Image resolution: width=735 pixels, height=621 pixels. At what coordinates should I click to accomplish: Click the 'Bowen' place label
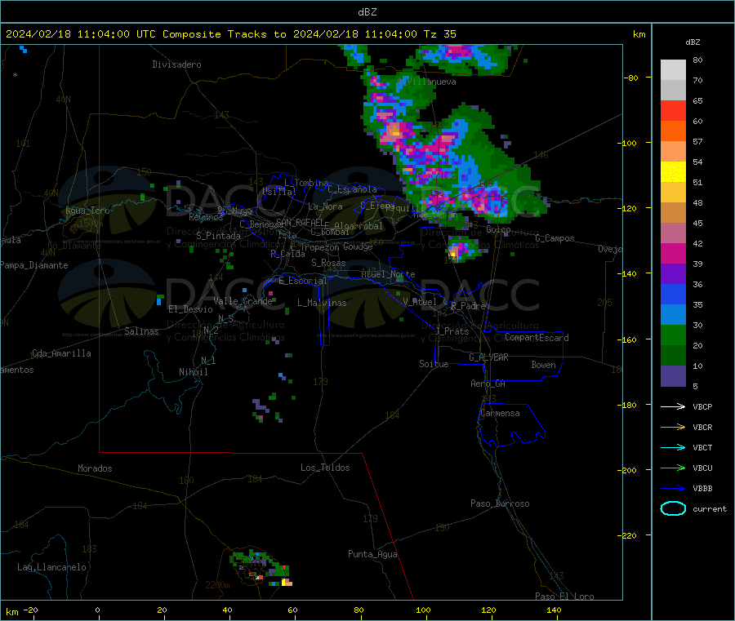[x=543, y=365]
